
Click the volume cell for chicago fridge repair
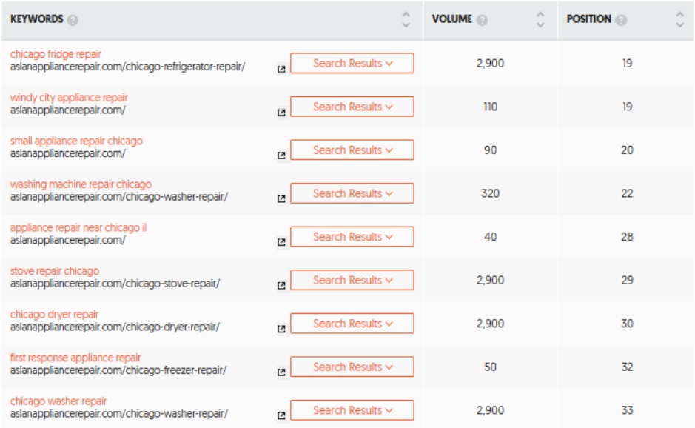(x=490, y=64)
